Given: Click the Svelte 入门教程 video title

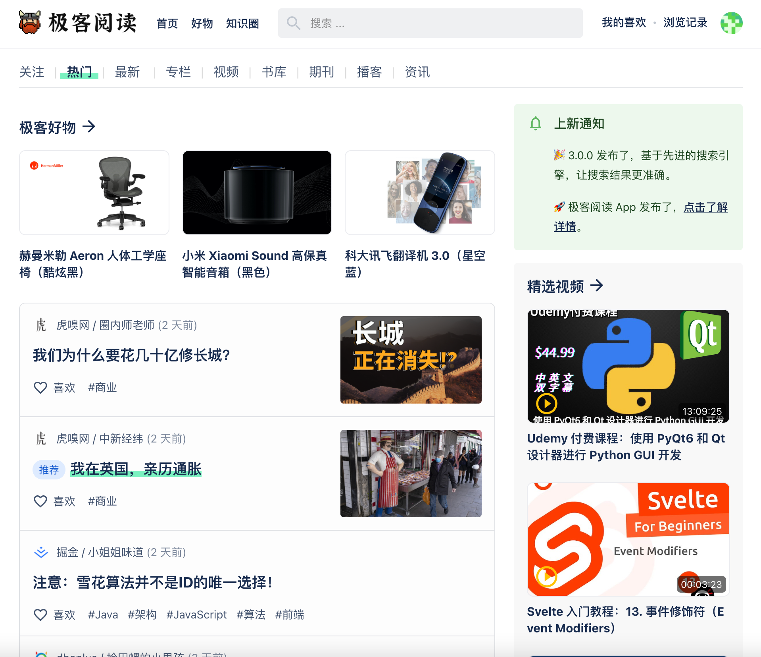Looking at the screenshot, I should [626, 620].
